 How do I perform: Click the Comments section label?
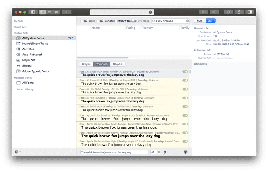[x=200, y=64]
